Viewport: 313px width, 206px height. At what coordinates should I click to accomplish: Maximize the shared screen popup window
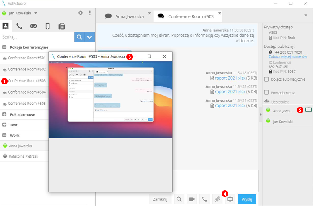[x=149, y=56]
